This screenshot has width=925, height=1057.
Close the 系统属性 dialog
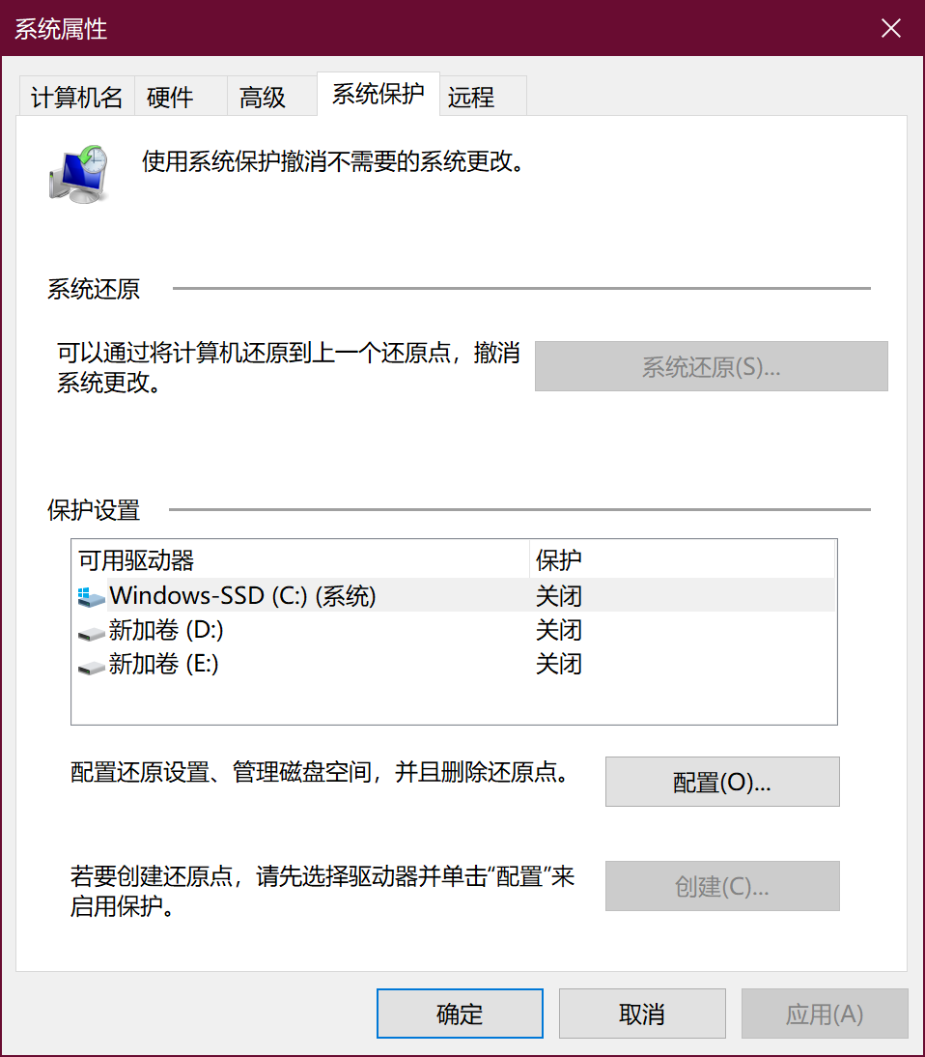pyautogui.click(x=889, y=28)
